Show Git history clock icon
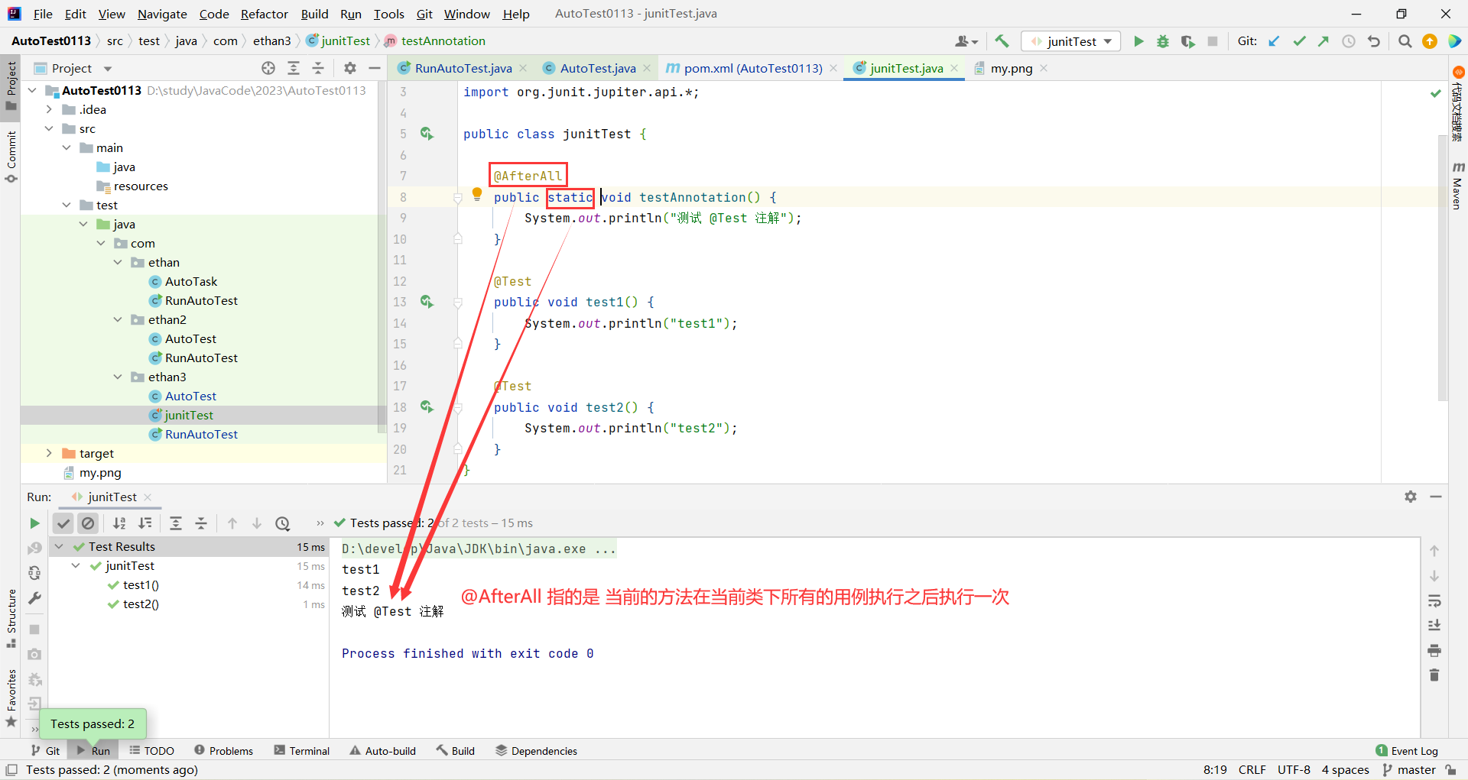Image resolution: width=1468 pixels, height=780 pixels. 1349,41
